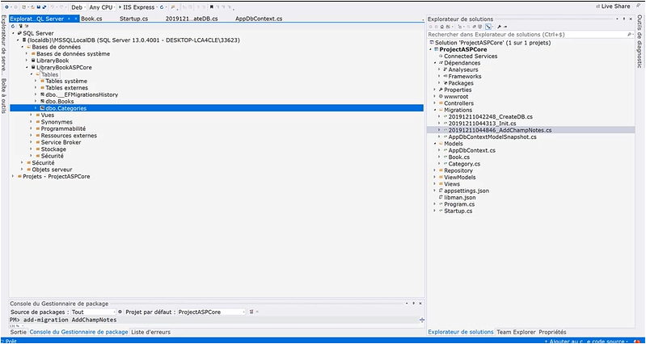Select the Service Broker node
646x344 pixels.
(61, 142)
